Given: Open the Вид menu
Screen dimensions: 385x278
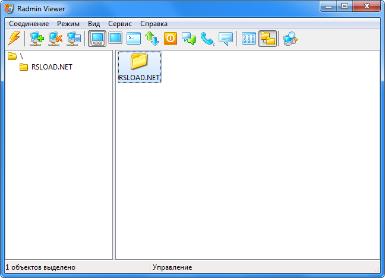Looking at the screenshot, I should [x=94, y=24].
